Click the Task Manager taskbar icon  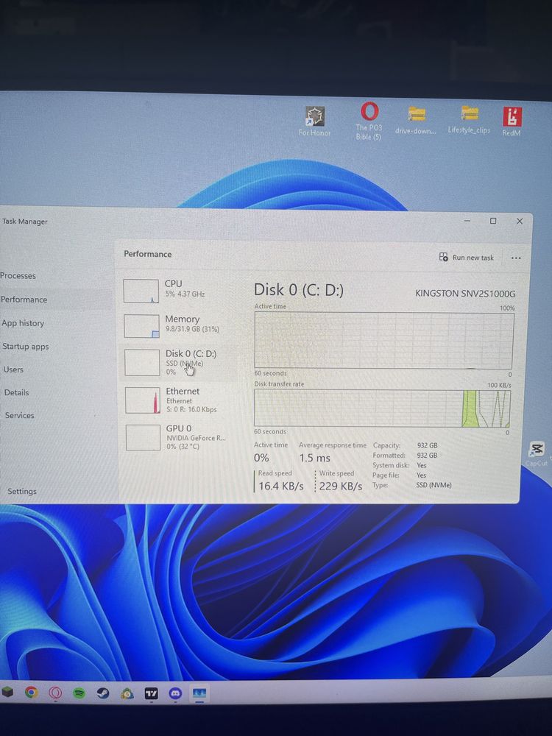[x=199, y=693]
